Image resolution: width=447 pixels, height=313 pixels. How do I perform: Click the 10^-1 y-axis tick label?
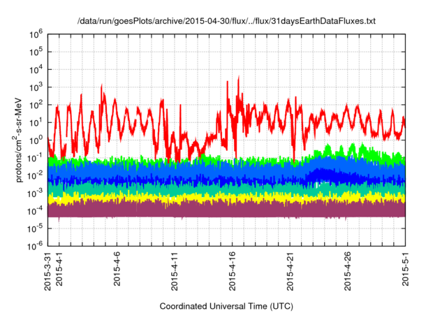coord(36,158)
